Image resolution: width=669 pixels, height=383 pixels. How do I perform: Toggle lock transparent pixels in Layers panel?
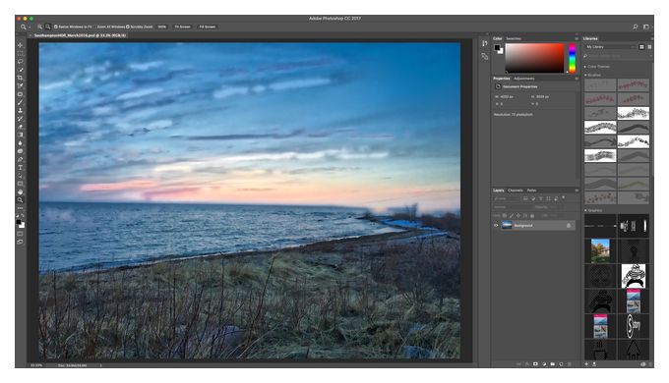tap(505, 216)
